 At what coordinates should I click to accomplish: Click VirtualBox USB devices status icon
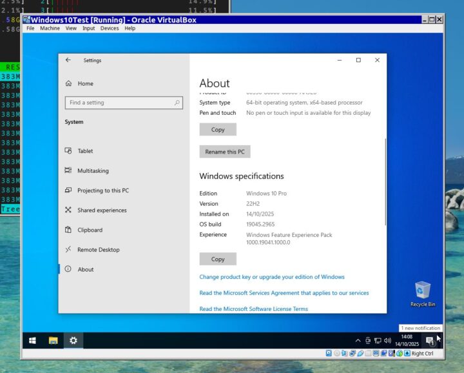tap(360, 353)
